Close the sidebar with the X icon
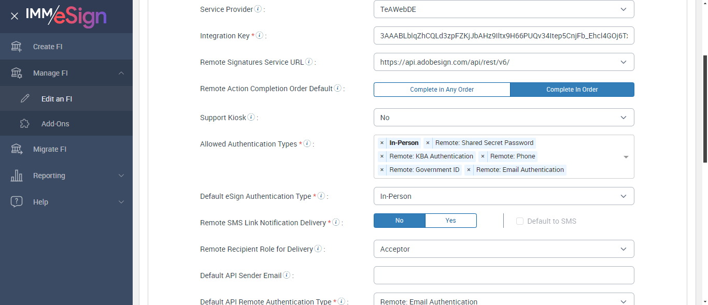This screenshot has height=305, width=708. pos(15,16)
